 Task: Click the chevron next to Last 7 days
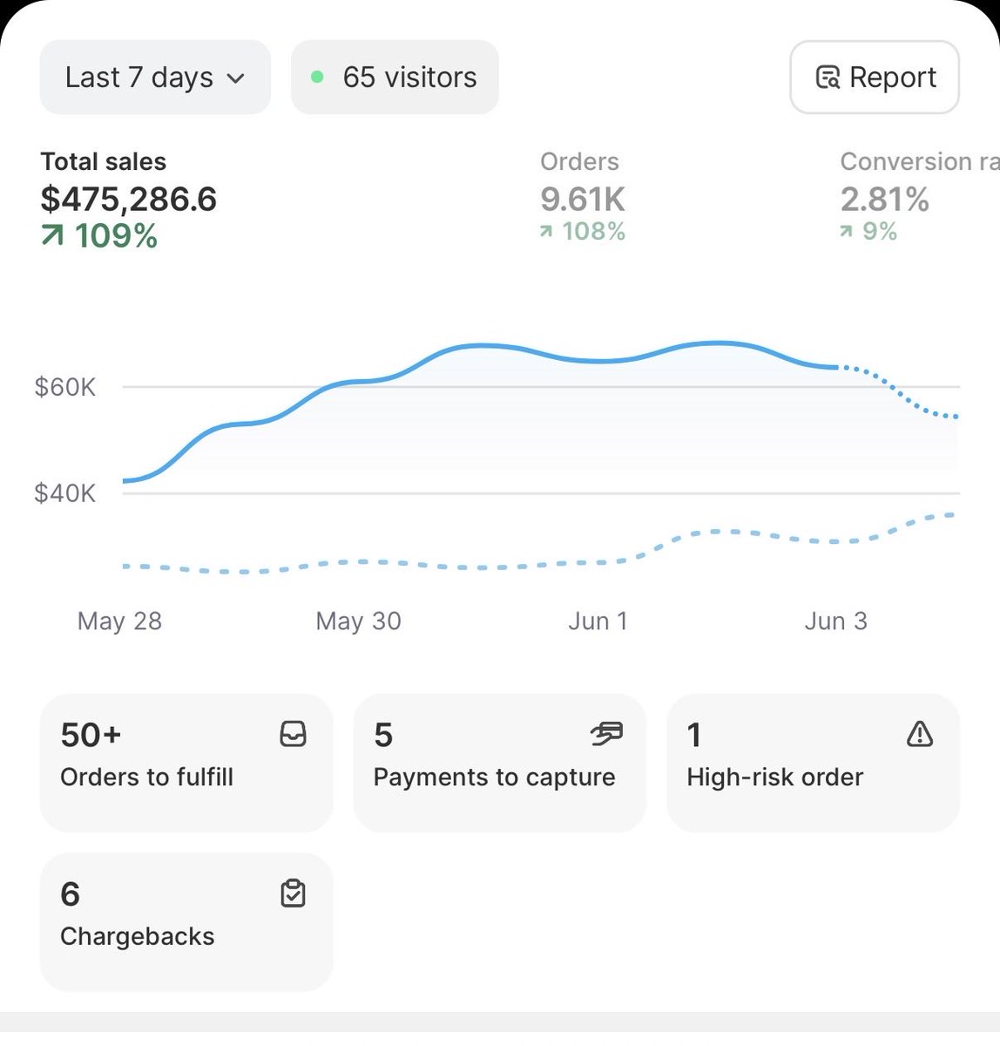[x=235, y=78]
